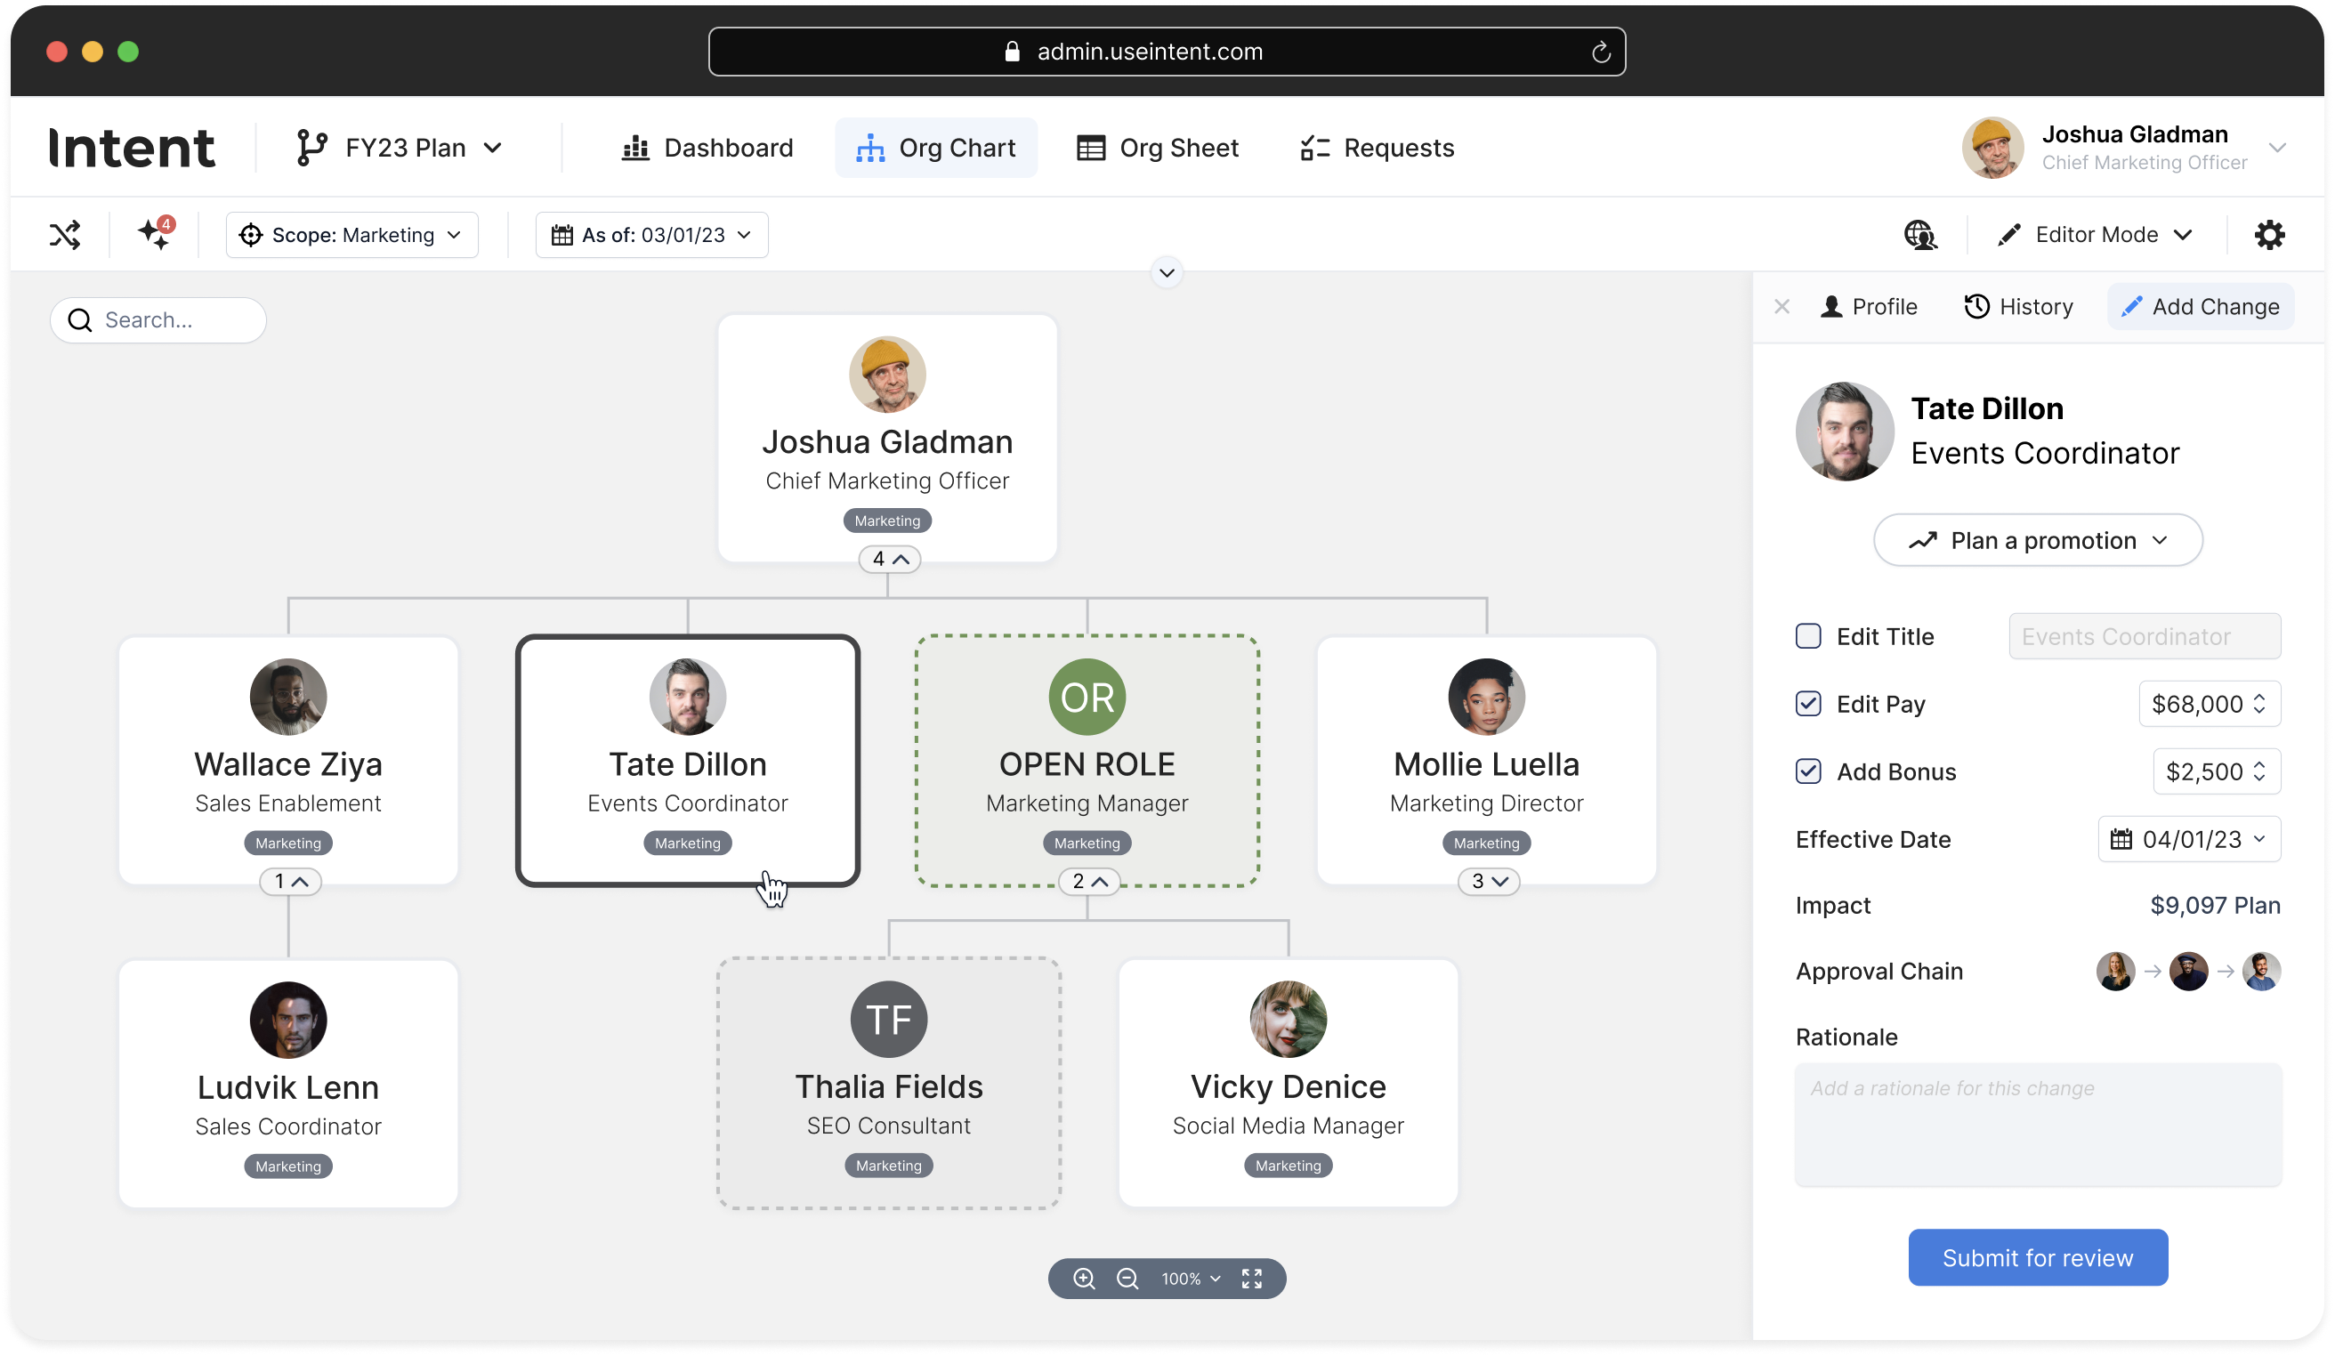Image resolution: width=2335 pixels, height=1356 pixels.
Task: Uncheck the Add Bonus checkbox
Action: (1808, 771)
